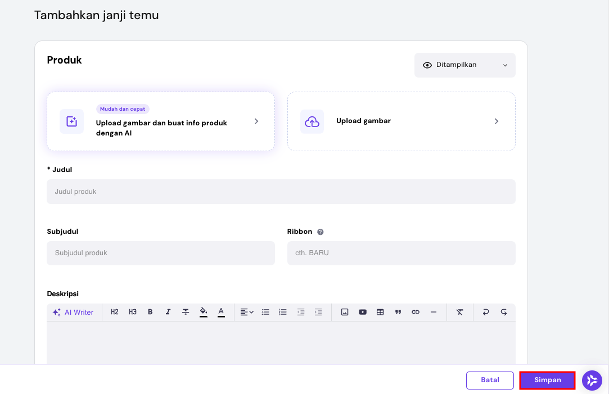Add a blockquote in the description editor
The width and height of the screenshot is (609, 394).
pyautogui.click(x=398, y=312)
